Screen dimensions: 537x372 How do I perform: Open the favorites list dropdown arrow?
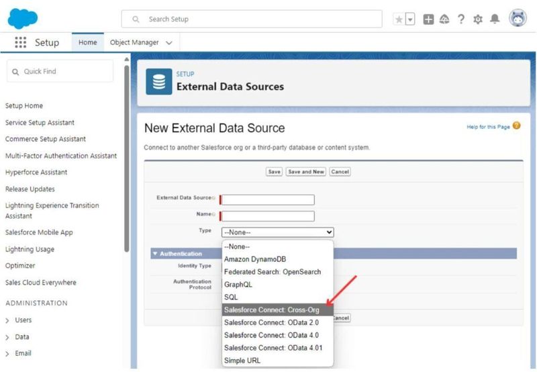pyautogui.click(x=410, y=19)
